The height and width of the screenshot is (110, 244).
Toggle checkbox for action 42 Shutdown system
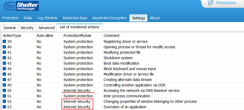point(4,58)
